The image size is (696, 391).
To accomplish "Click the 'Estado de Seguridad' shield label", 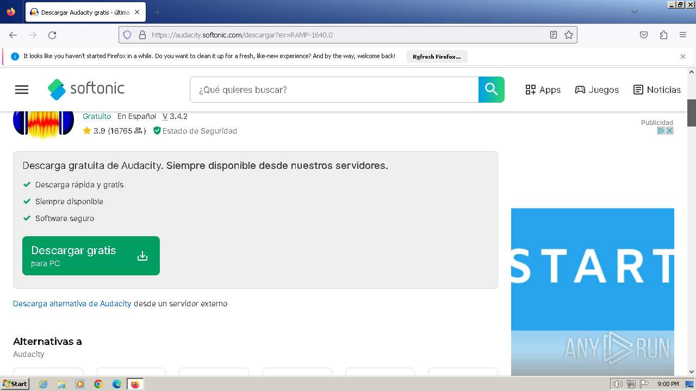I will click(x=195, y=131).
